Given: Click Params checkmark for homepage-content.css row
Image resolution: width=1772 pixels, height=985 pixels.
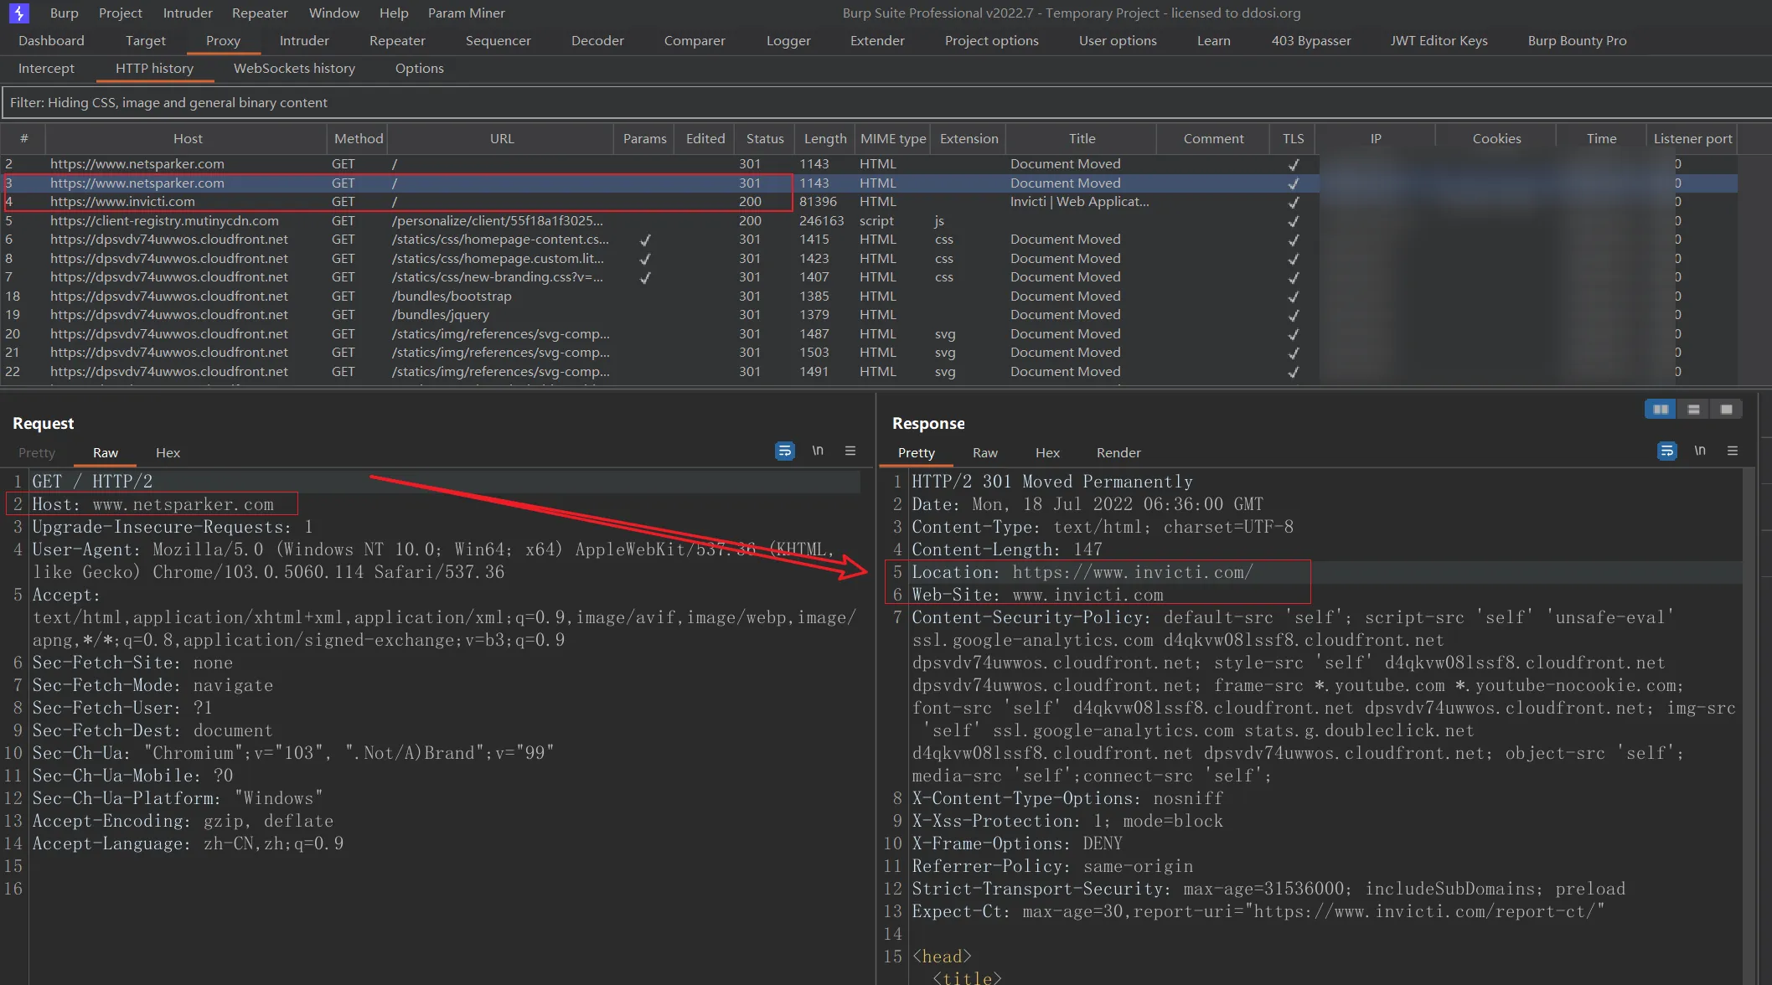Looking at the screenshot, I should [x=645, y=240].
